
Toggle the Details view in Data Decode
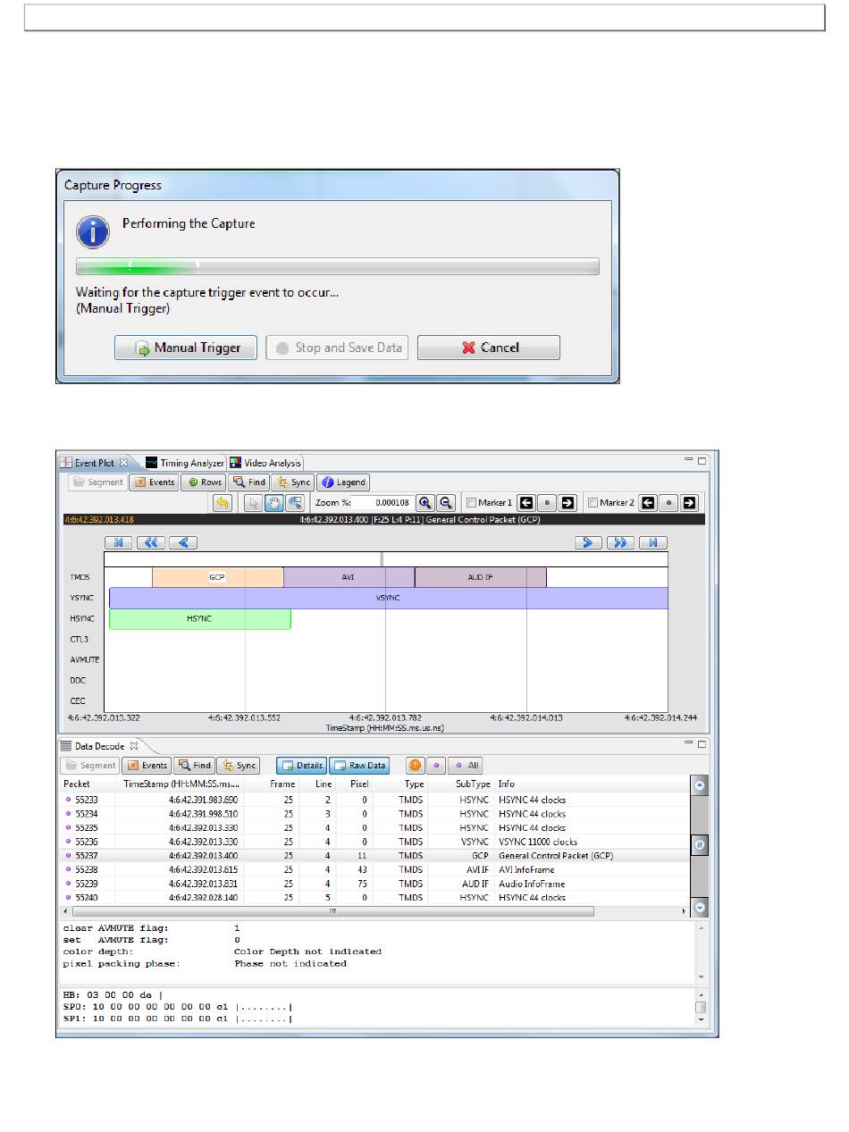pos(301,766)
